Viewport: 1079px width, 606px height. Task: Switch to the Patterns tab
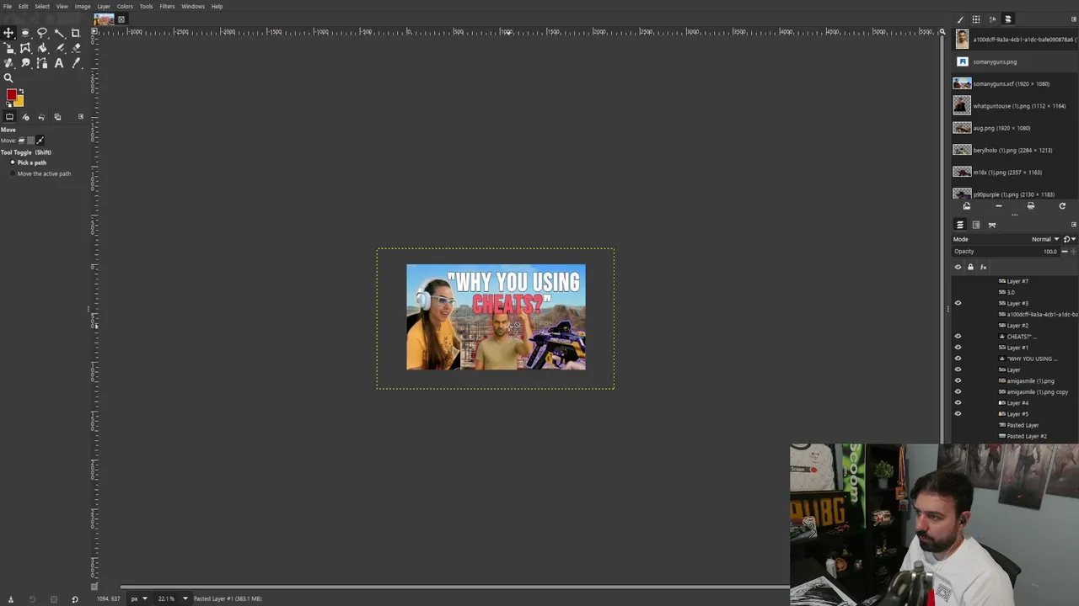[976, 19]
